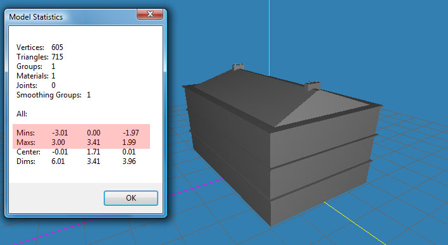
Task: Click the Materials: label
Action: (32, 76)
